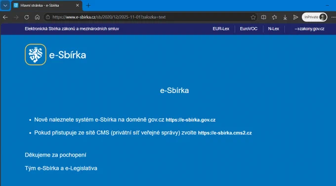Click the share/send icon in toolbar
This screenshot has height=186, width=336.
(x=295, y=17)
